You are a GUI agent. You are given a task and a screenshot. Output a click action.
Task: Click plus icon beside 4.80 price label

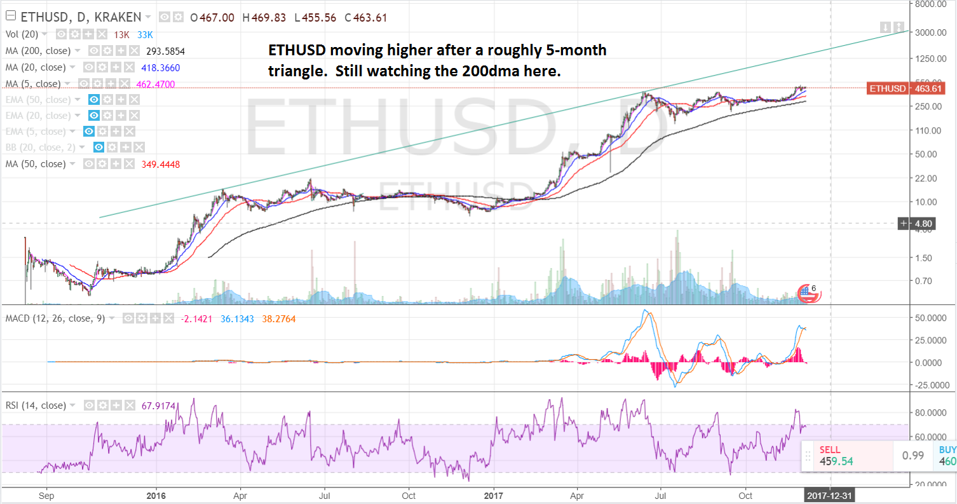point(904,223)
